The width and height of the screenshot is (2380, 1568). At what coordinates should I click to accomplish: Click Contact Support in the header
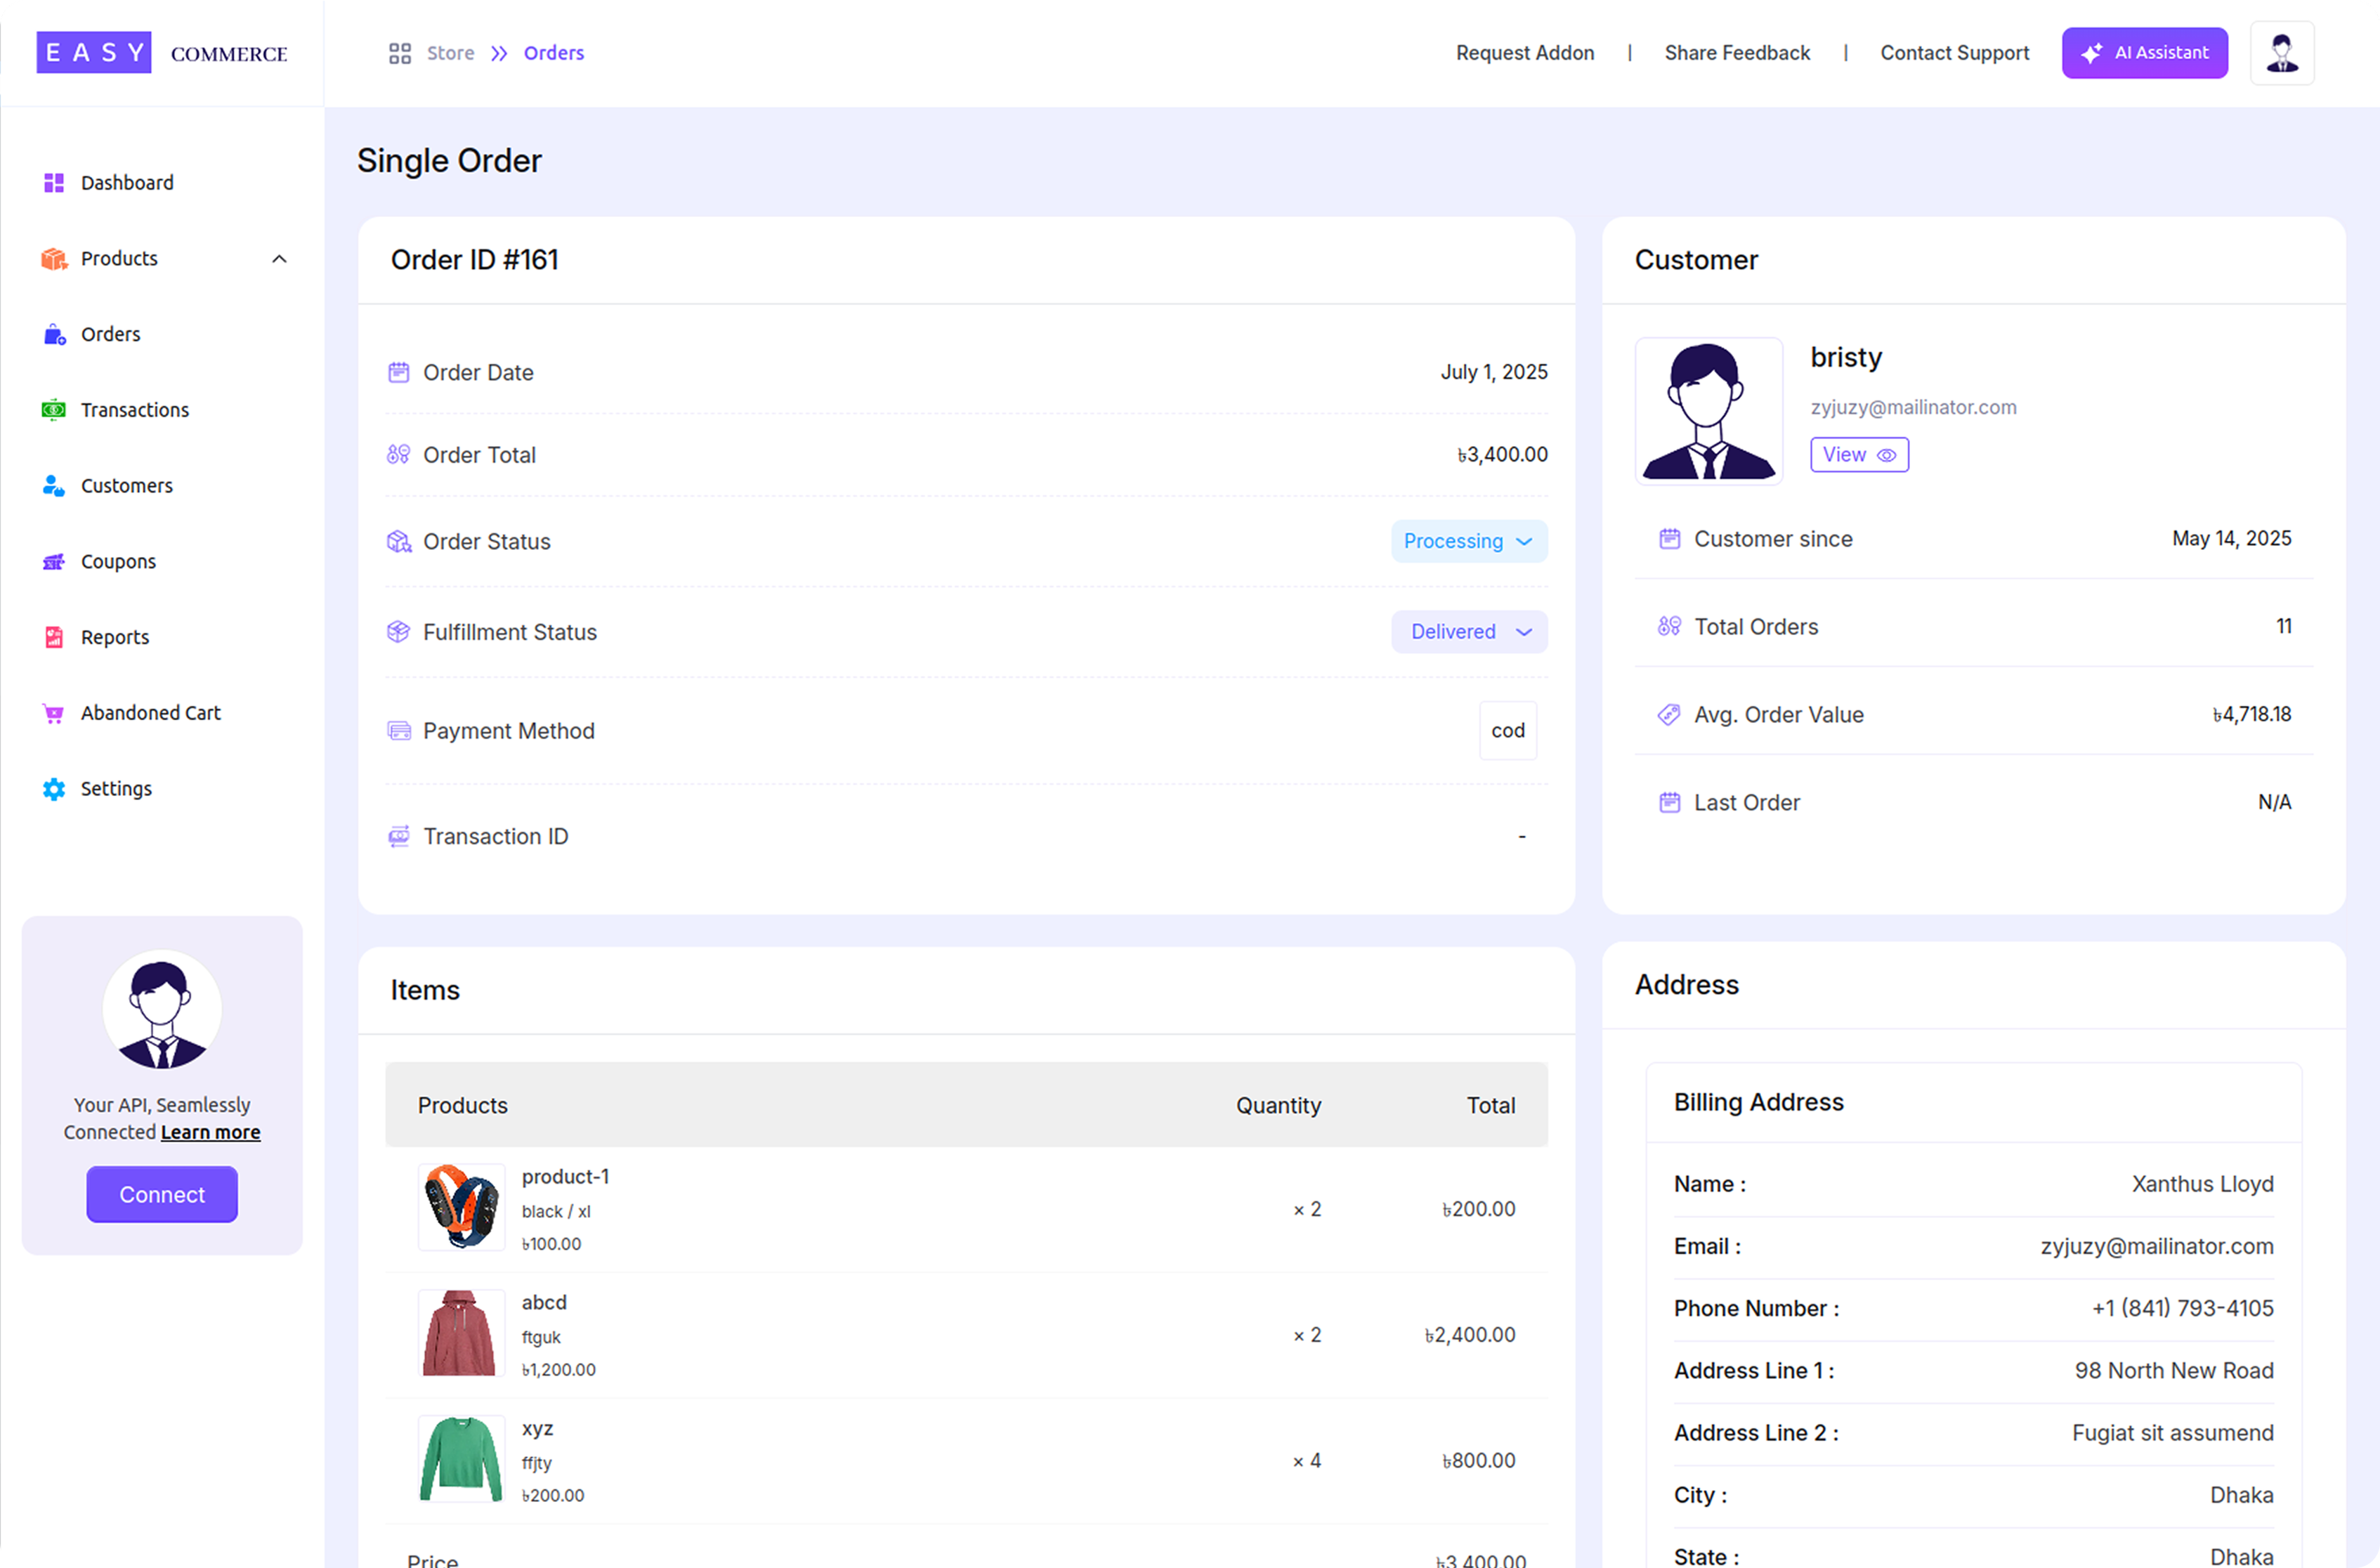[1954, 53]
